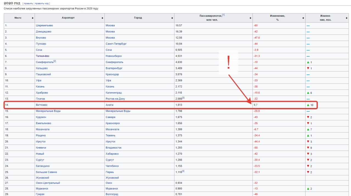Open the Пулково airport link
351x196 pixels.
click(41, 44)
